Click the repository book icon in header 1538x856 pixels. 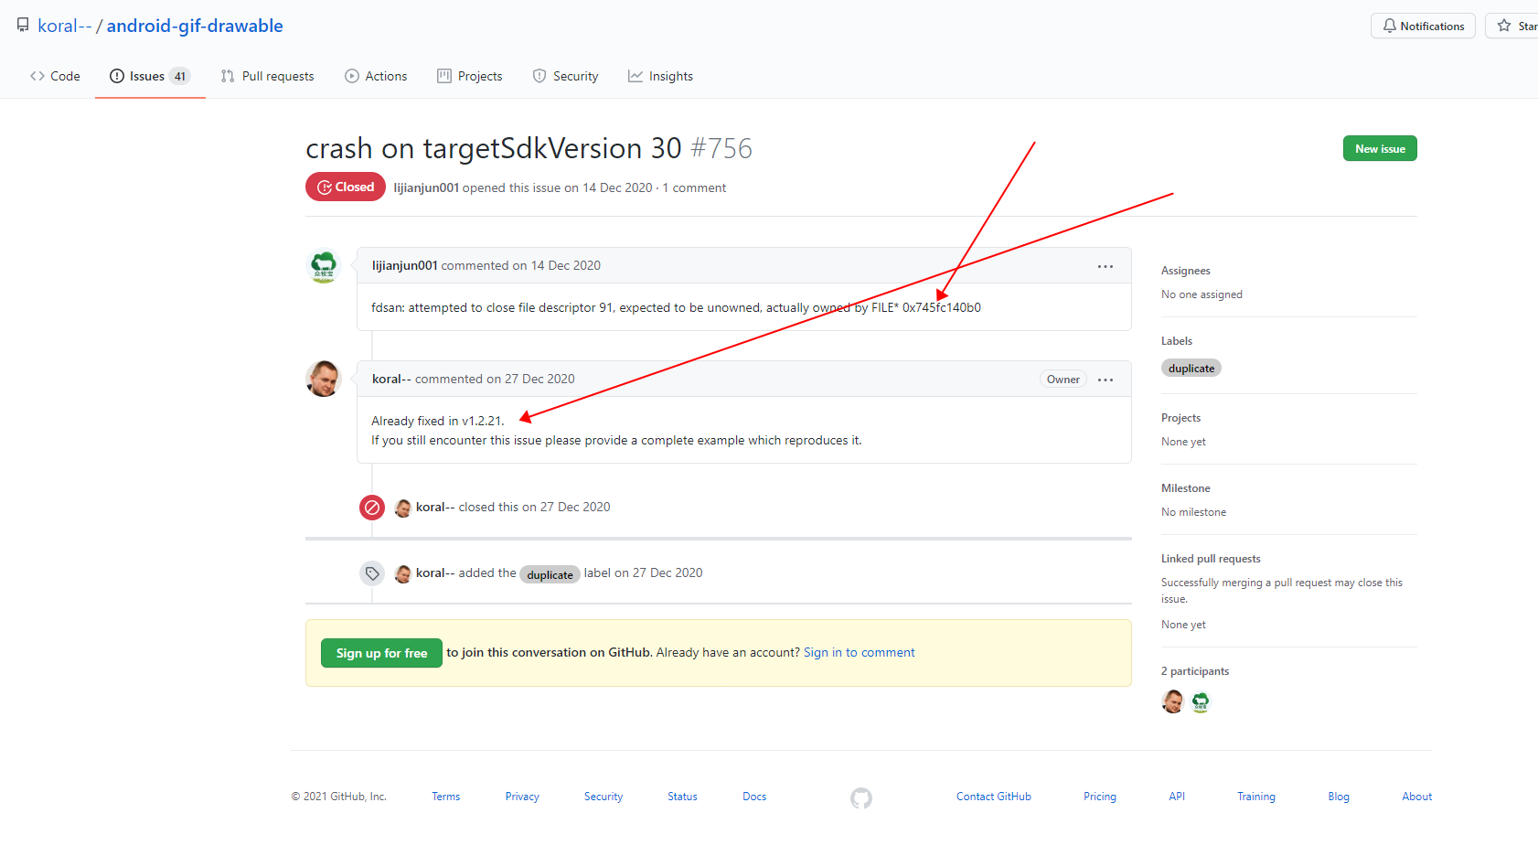pyautogui.click(x=23, y=26)
